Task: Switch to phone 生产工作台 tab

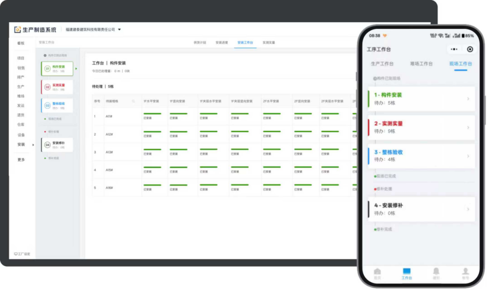Action: (x=382, y=64)
